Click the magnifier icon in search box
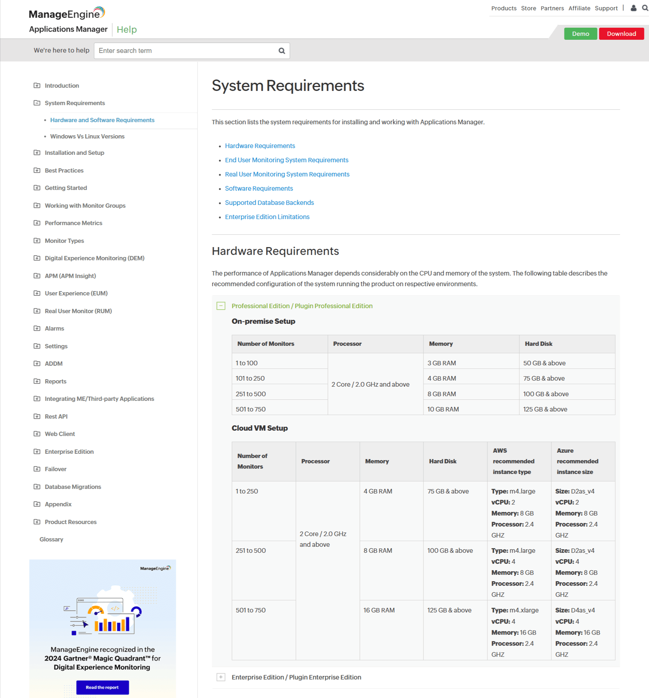 282,51
